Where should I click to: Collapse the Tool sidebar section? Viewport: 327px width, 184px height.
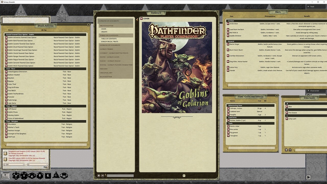pos(308,7)
